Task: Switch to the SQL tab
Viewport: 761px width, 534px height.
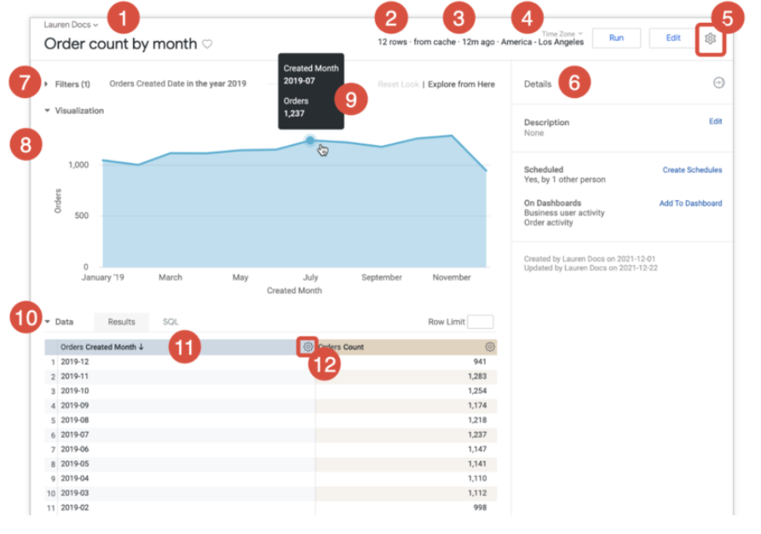Action: pos(170,322)
